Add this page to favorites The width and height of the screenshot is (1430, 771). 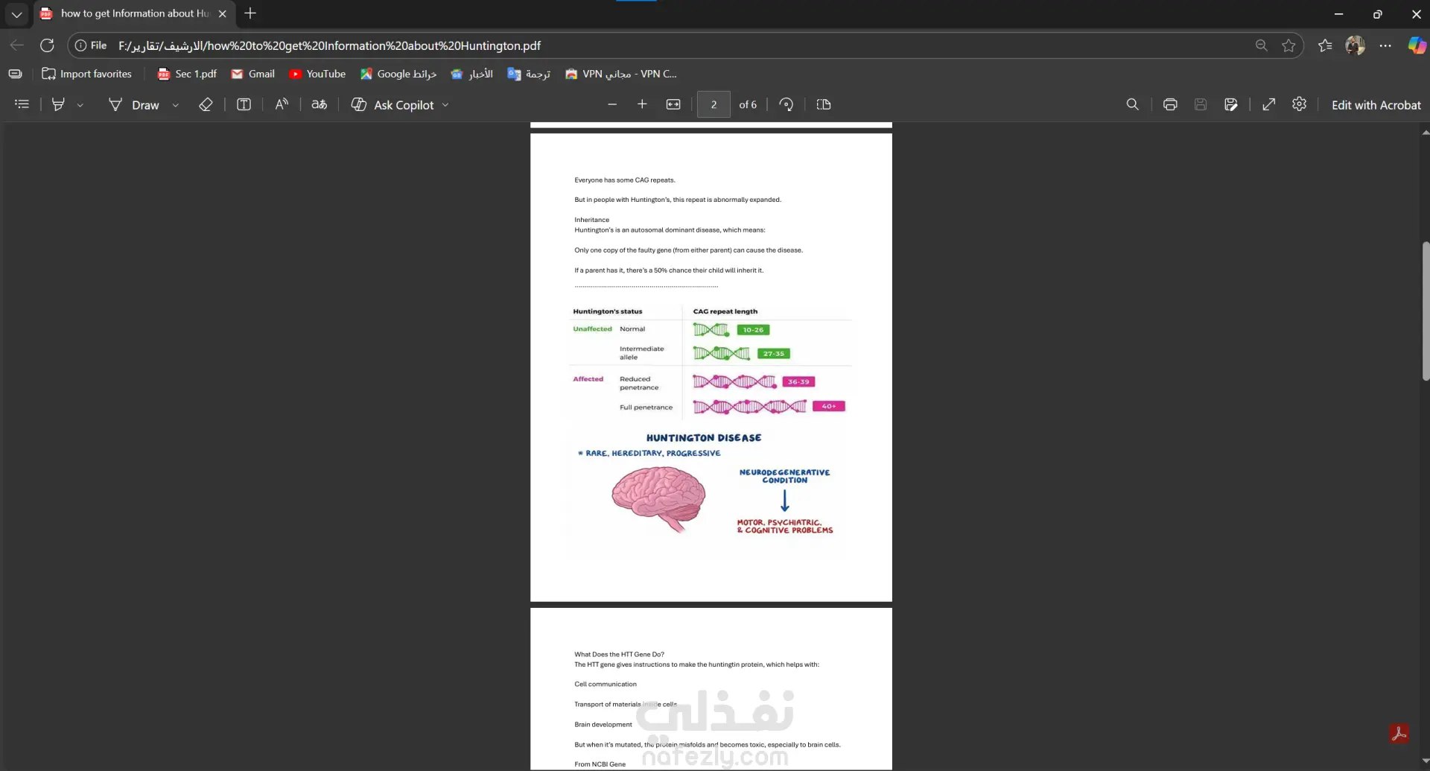pyautogui.click(x=1288, y=45)
